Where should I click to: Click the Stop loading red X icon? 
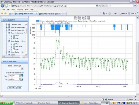104,6
